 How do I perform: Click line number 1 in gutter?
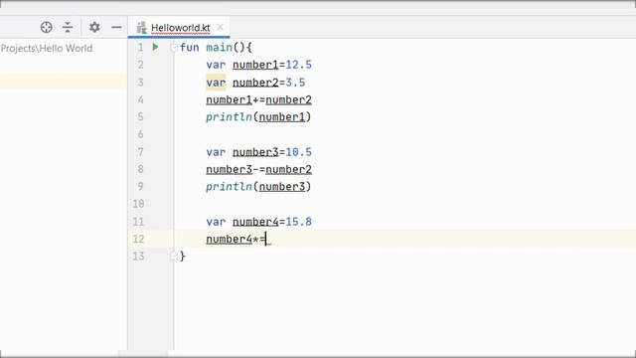click(x=140, y=48)
